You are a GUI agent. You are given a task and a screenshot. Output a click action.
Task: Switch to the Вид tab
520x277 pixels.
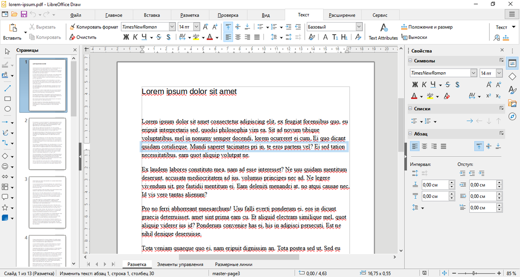click(x=266, y=15)
